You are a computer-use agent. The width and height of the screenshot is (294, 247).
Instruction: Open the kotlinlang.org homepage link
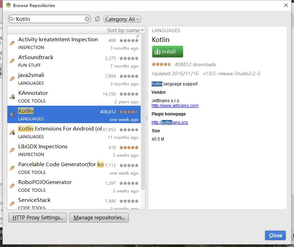pos(169,122)
